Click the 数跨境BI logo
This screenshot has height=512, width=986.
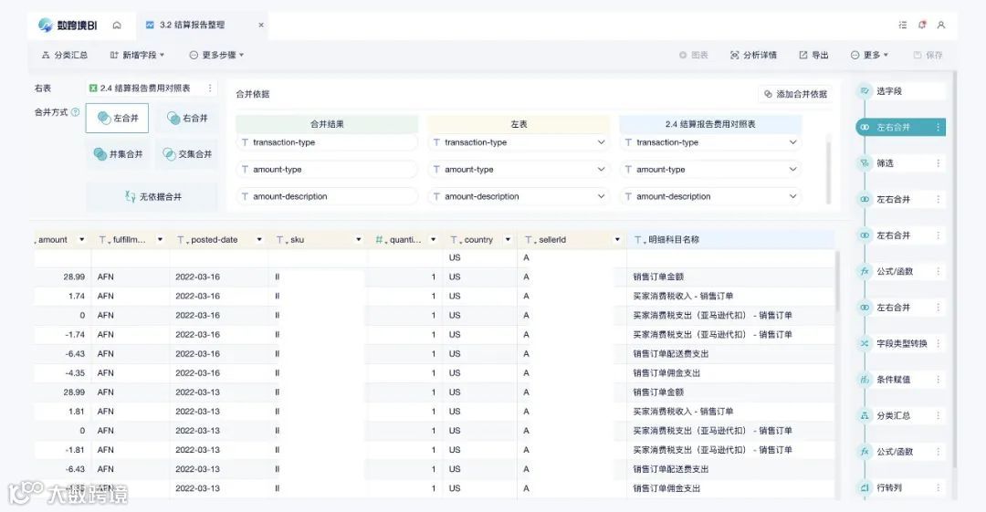(x=68, y=26)
